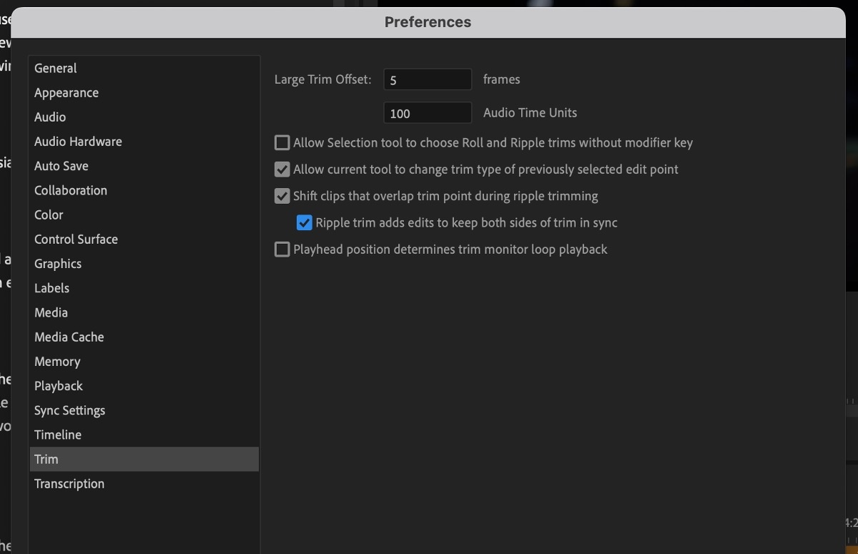Open Playback preferences
The height and width of the screenshot is (554, 858).
pos(58,385)
